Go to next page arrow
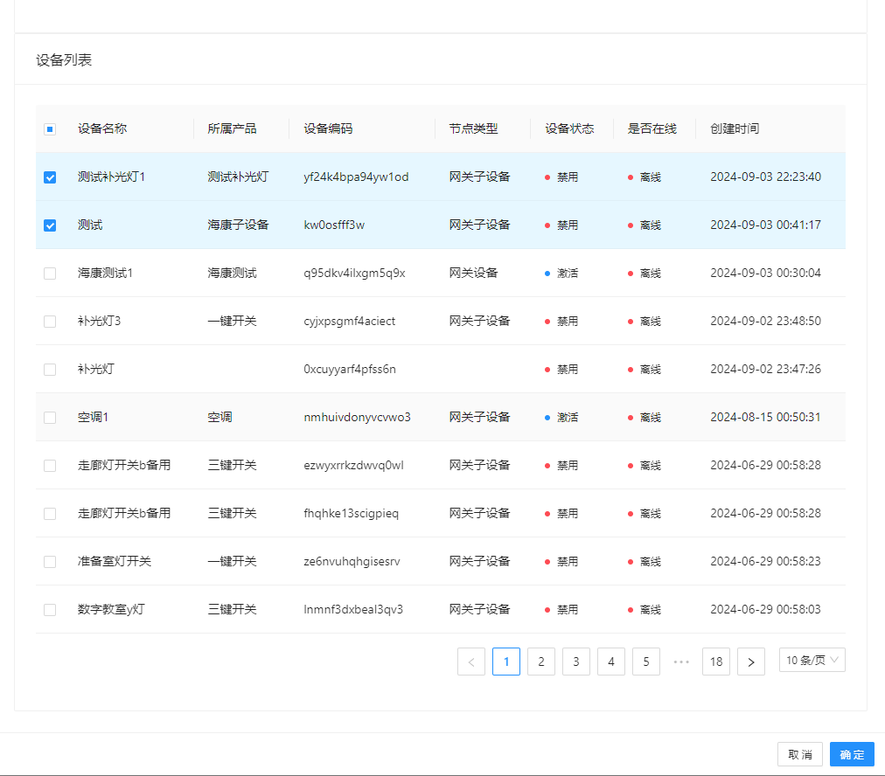This screenshot has width=885, height=776. [751, 662]
